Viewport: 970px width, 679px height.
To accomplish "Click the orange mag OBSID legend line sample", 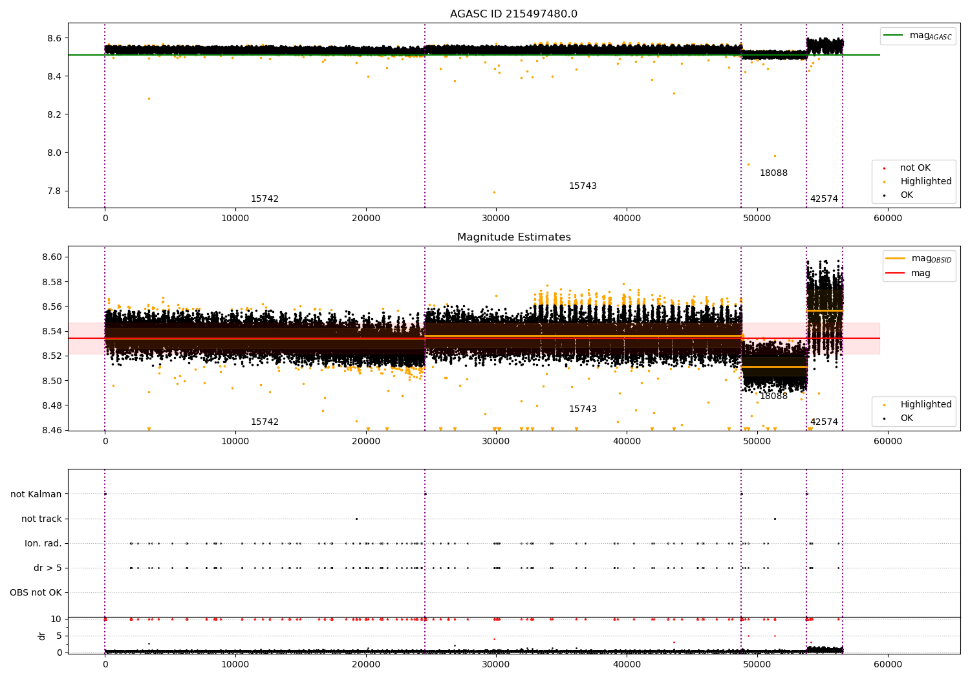I will tap(895, 259).
